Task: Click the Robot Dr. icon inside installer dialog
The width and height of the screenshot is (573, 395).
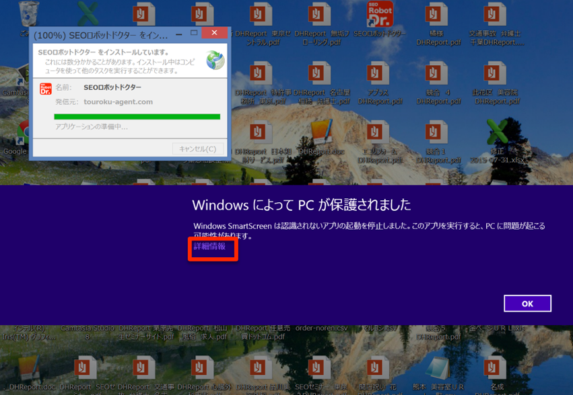Action: (46, 89)
